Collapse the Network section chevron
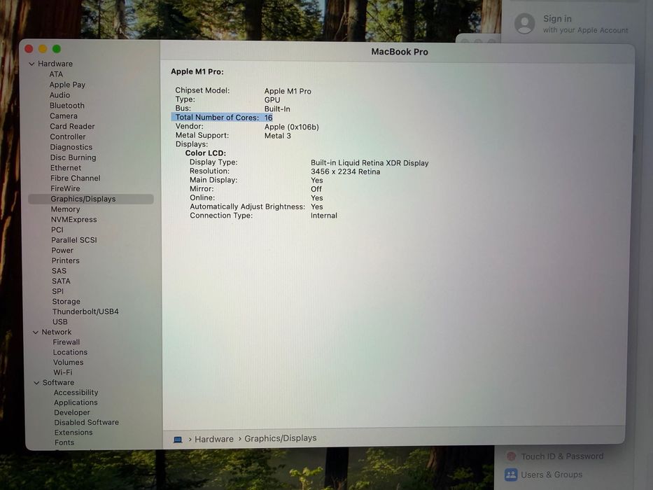Screen dimensions: 653x490 click(x=36, y=332)
